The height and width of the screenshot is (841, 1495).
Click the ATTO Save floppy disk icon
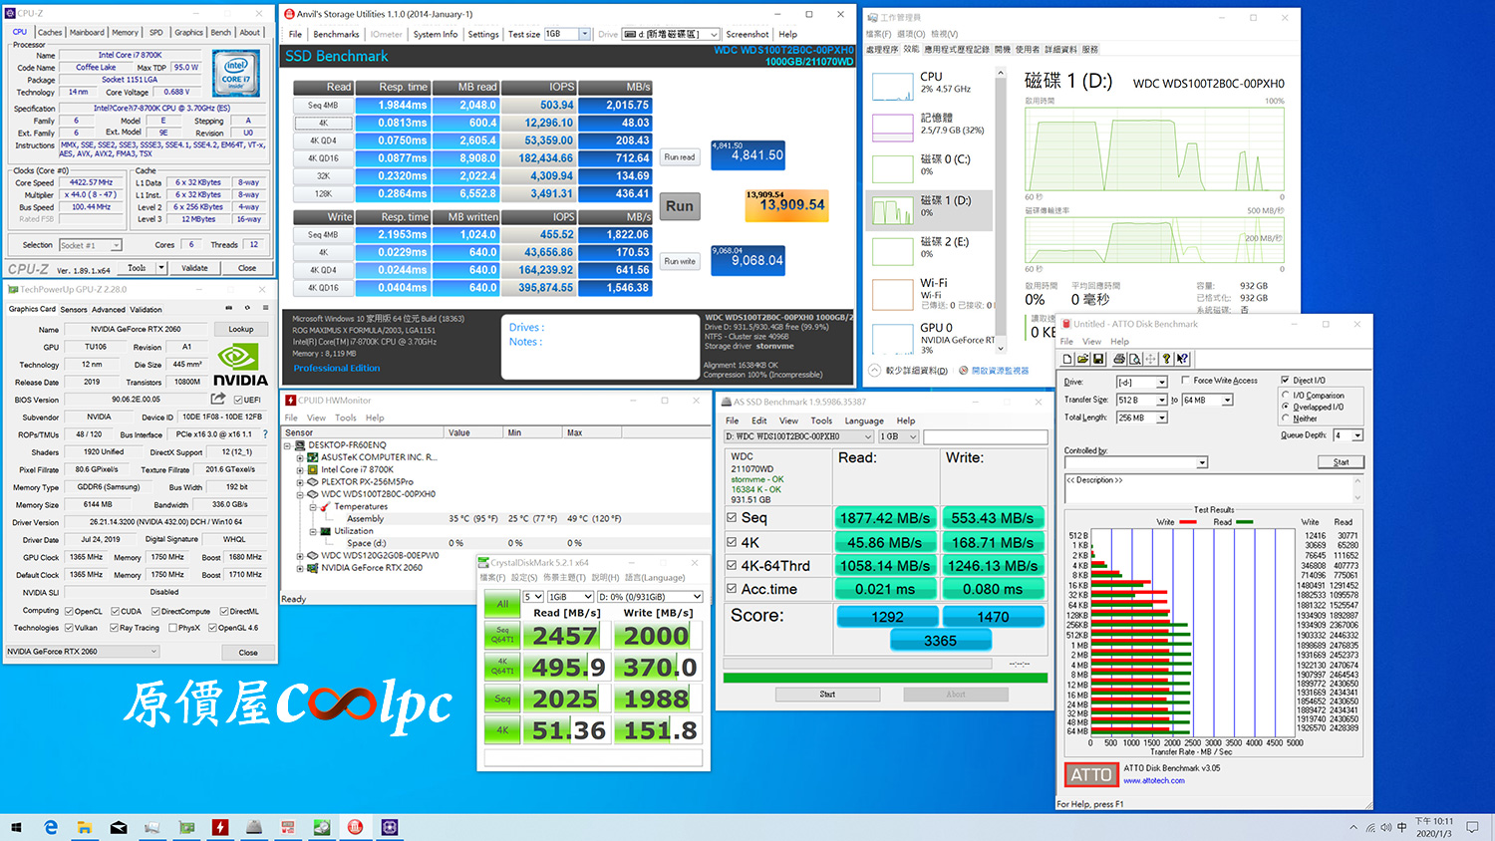(1098, 359)
